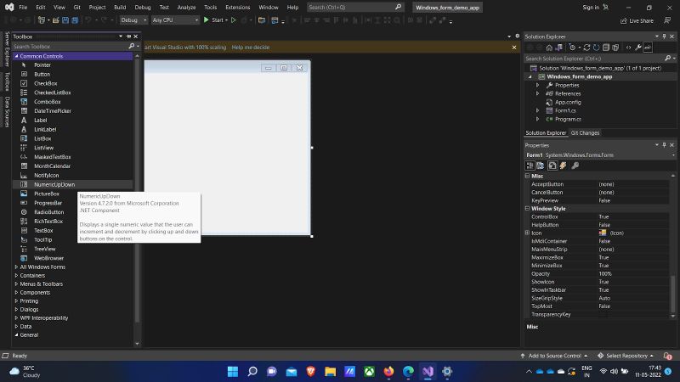Screen dimensions: 680x382
Task: Click the Help me decide link
Action: coord(251,48)
